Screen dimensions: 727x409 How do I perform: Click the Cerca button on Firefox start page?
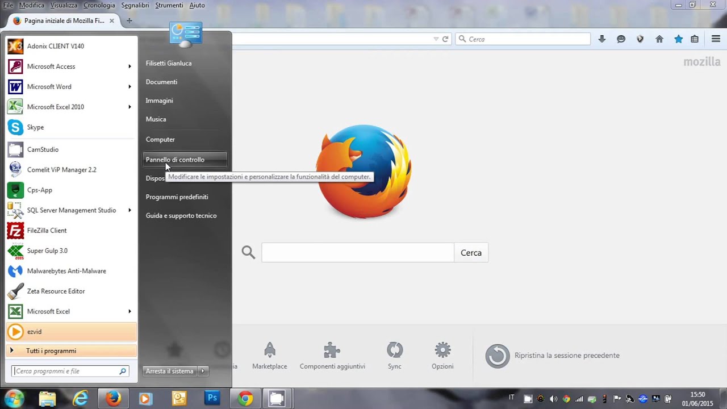pyautogui.click(x=471, y=253)
